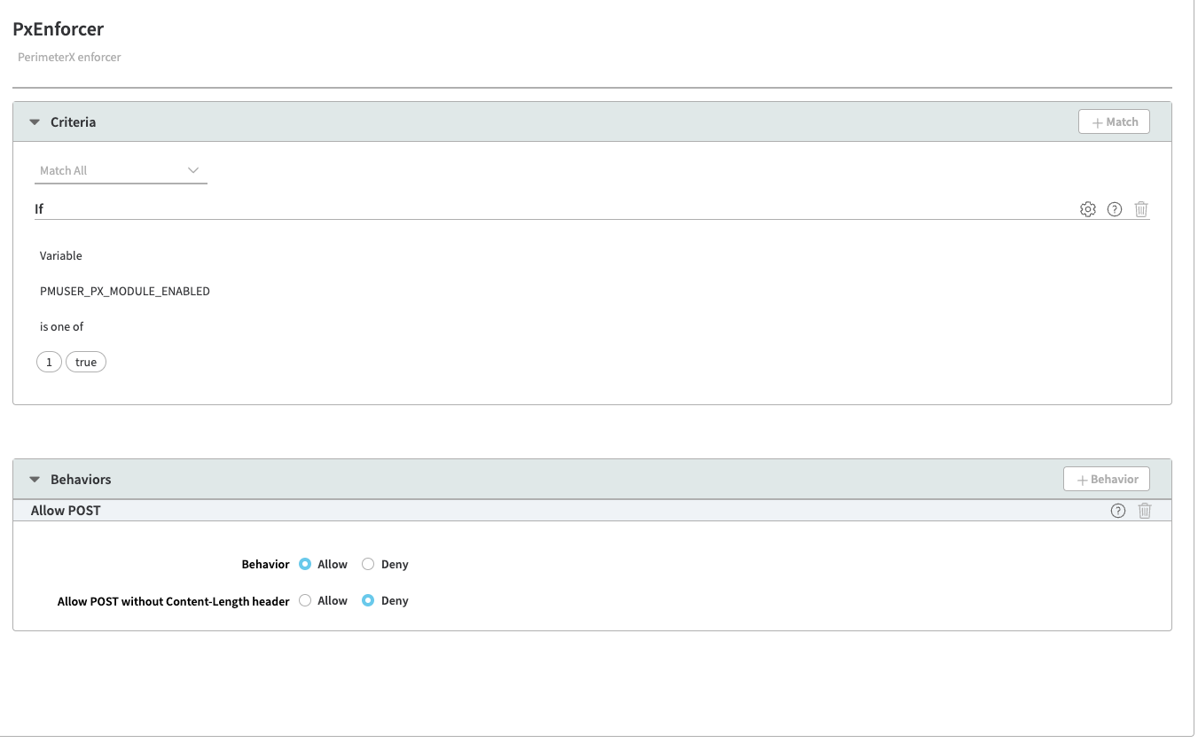The width and height of the screenshot is (1198, 743).
Task: Click the Allow POST behavior header
Action: tap(66, 511)
